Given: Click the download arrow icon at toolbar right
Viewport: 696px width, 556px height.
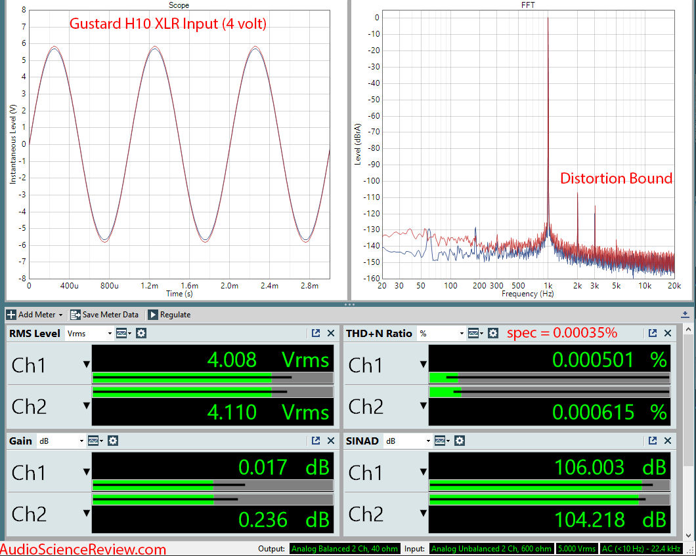Looking at the screenshot, I should click(x=685, y=314).
